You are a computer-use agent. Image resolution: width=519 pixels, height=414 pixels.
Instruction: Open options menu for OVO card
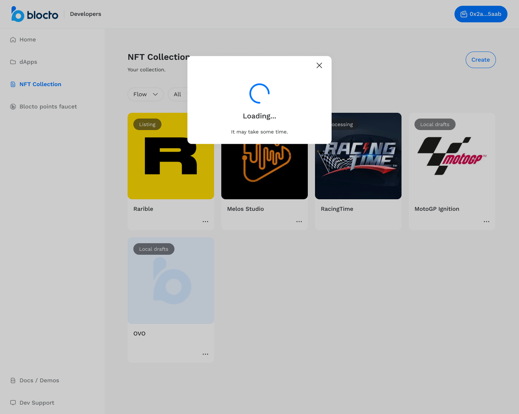tap(205, 354)
